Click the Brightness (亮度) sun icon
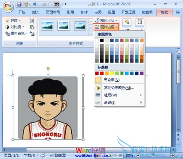This screenshot has height=159, width=183. pos(7,20)
